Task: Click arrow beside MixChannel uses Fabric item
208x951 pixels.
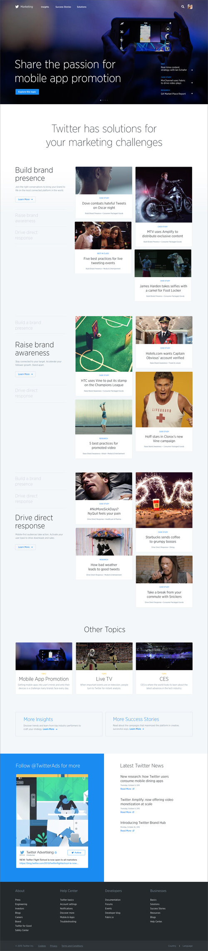Action: (x=192, y=83)
